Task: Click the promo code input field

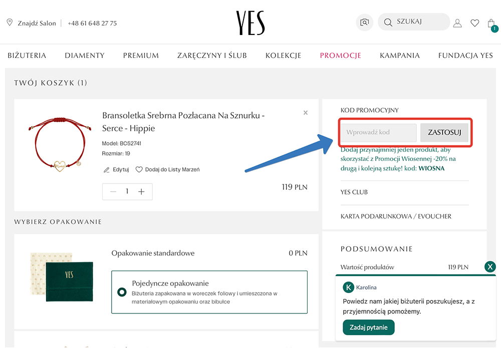Action: tap(378, 132)
